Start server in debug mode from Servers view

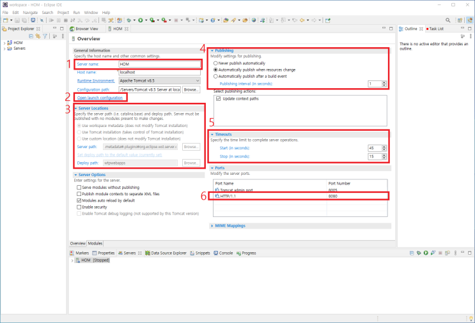click(x=419, y=253)
